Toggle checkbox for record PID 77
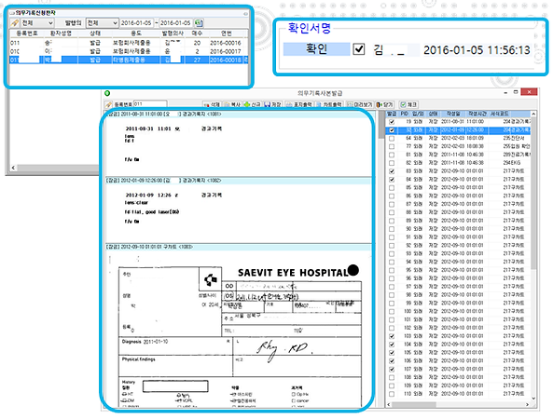 pyautogui.click(x=392, y=146)
